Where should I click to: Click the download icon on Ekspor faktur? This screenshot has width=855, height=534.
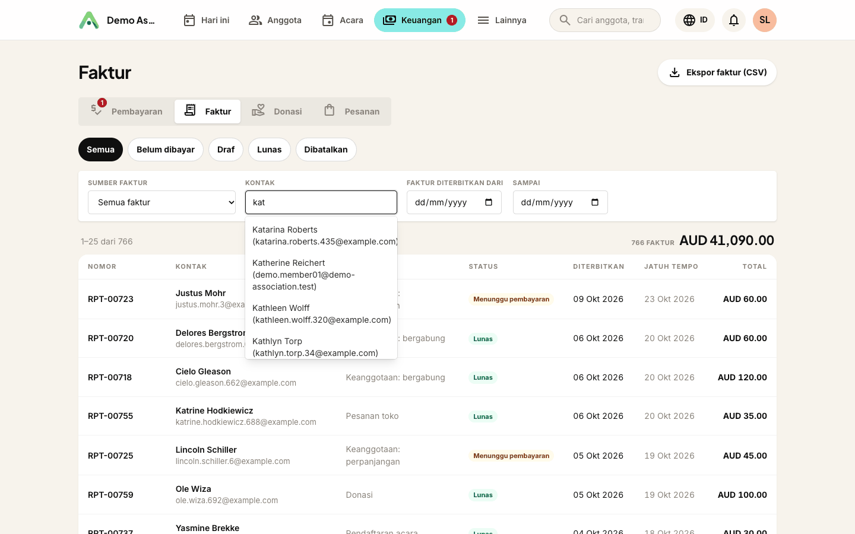click(x=674, y=72)
